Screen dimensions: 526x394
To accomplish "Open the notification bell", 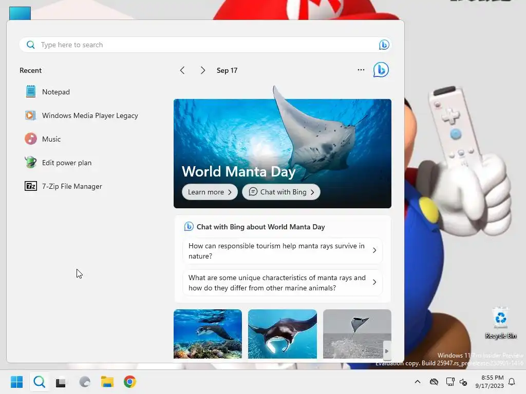I will tap(512, 382).
